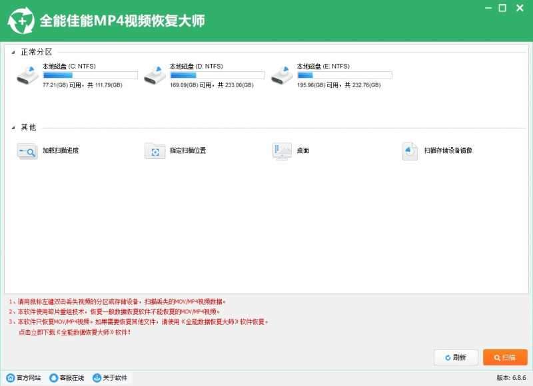The height and width of the screenshot is (386, 533).
Task: Click the 桌面 (Desktop) scan icon
Action: (x=280, y=151)
